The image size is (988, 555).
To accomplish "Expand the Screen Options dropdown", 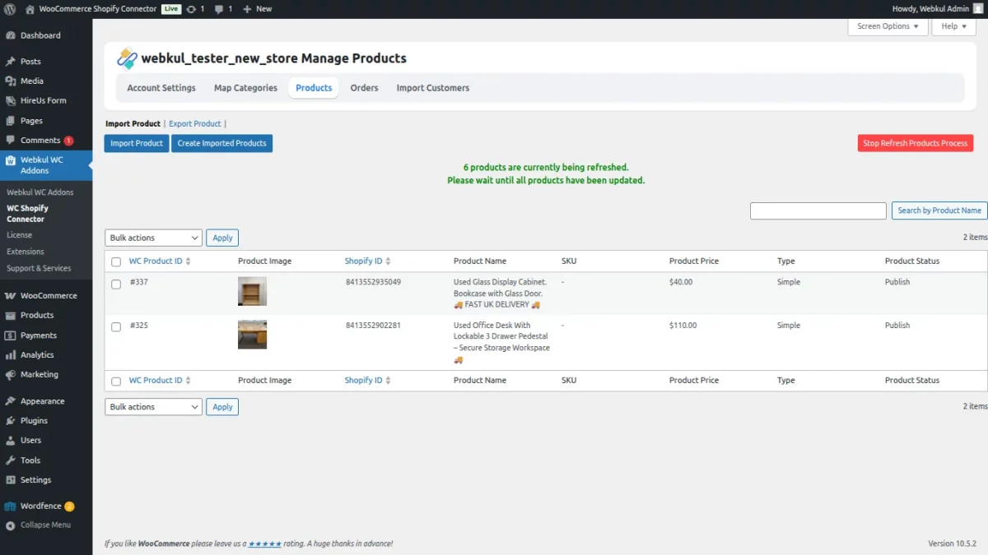I will coord(887,26).
